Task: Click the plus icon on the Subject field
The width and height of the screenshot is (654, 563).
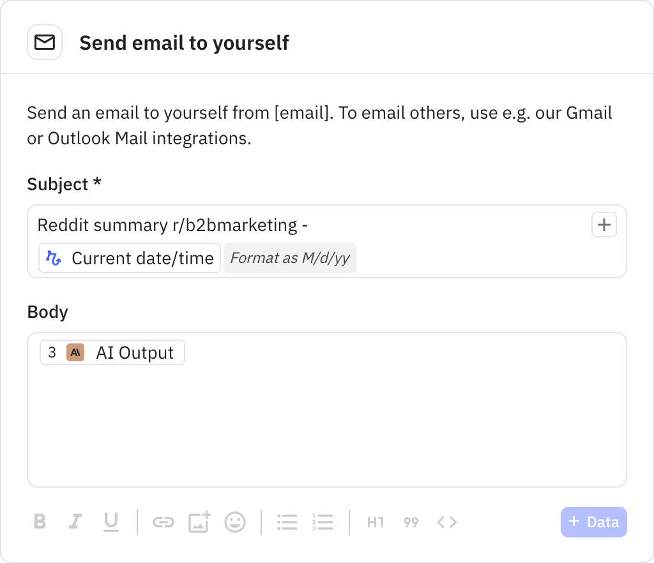Action: pyautogui.click(x=604, y=225)
